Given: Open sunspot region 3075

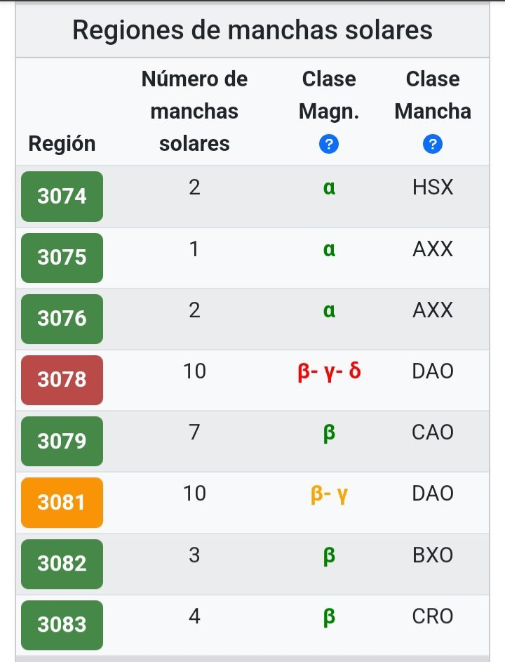Looking at the screenshot, I should (x=62, y=257).
